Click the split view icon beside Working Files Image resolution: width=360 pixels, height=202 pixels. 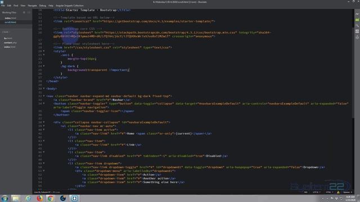coord(29,12)
